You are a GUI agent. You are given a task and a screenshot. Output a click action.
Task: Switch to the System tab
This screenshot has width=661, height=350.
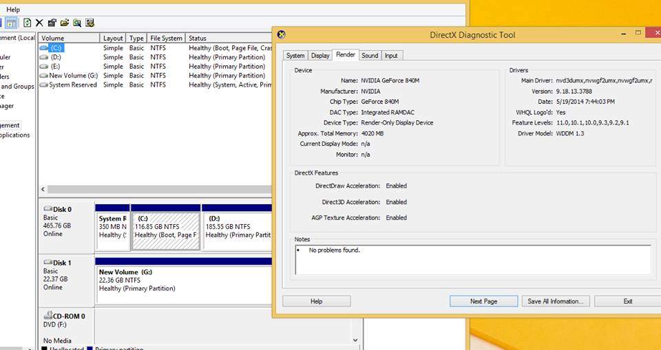tap(295, 56)
